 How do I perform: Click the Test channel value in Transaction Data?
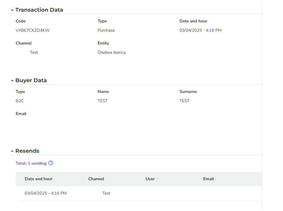pyautogui.click(x=34, y=53)
